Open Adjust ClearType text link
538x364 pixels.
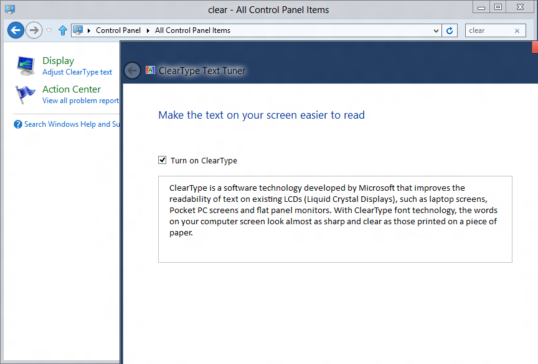[77, 72]
